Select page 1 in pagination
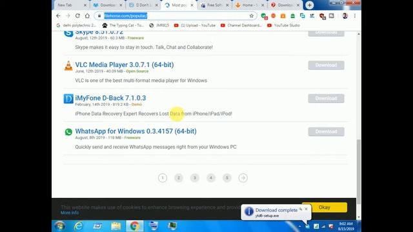413x232 pixels. pyautogui.click(x=163, y=178)
